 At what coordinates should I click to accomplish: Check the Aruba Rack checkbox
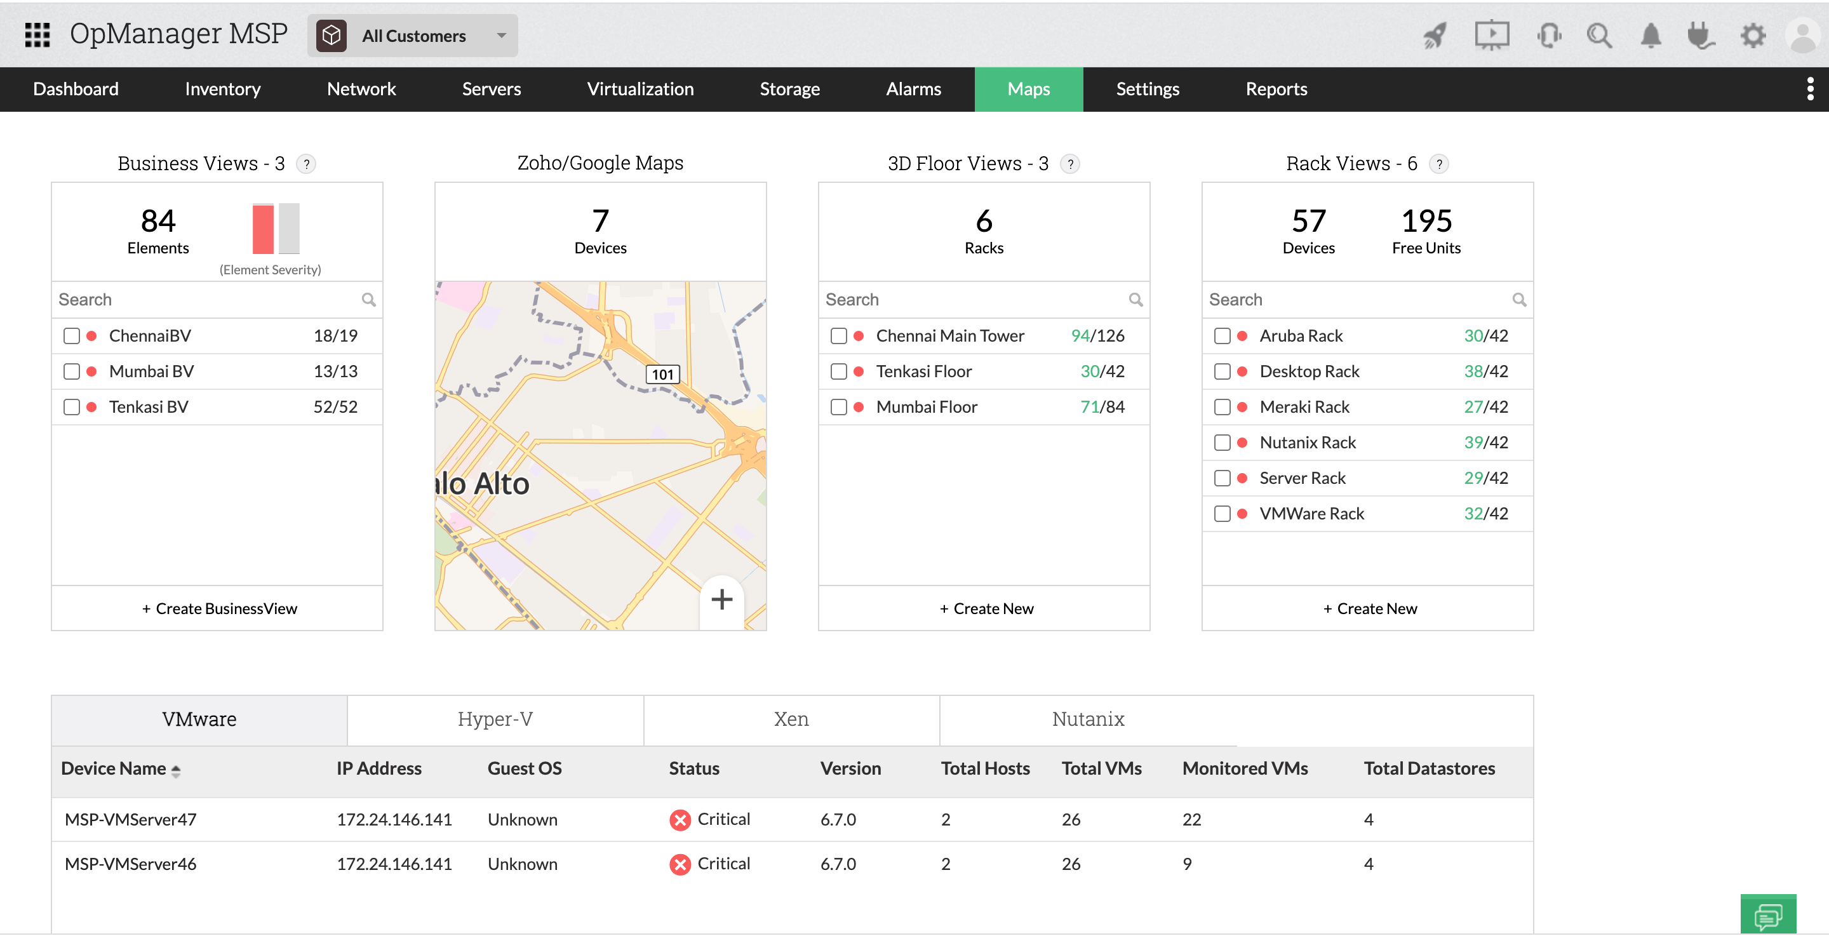click(1222, 336)
